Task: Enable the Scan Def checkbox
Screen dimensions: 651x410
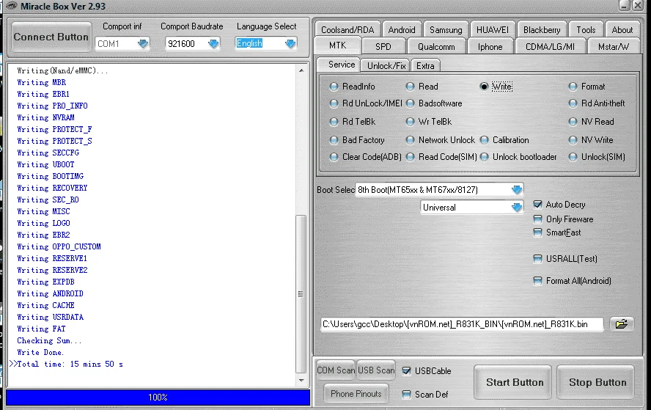Action: point(406,394)
